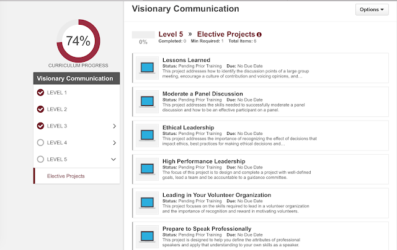The width and height of the screenshot is (397, 250).
Task: Click the empty circle beside Level 4
Action: [40, 143]
